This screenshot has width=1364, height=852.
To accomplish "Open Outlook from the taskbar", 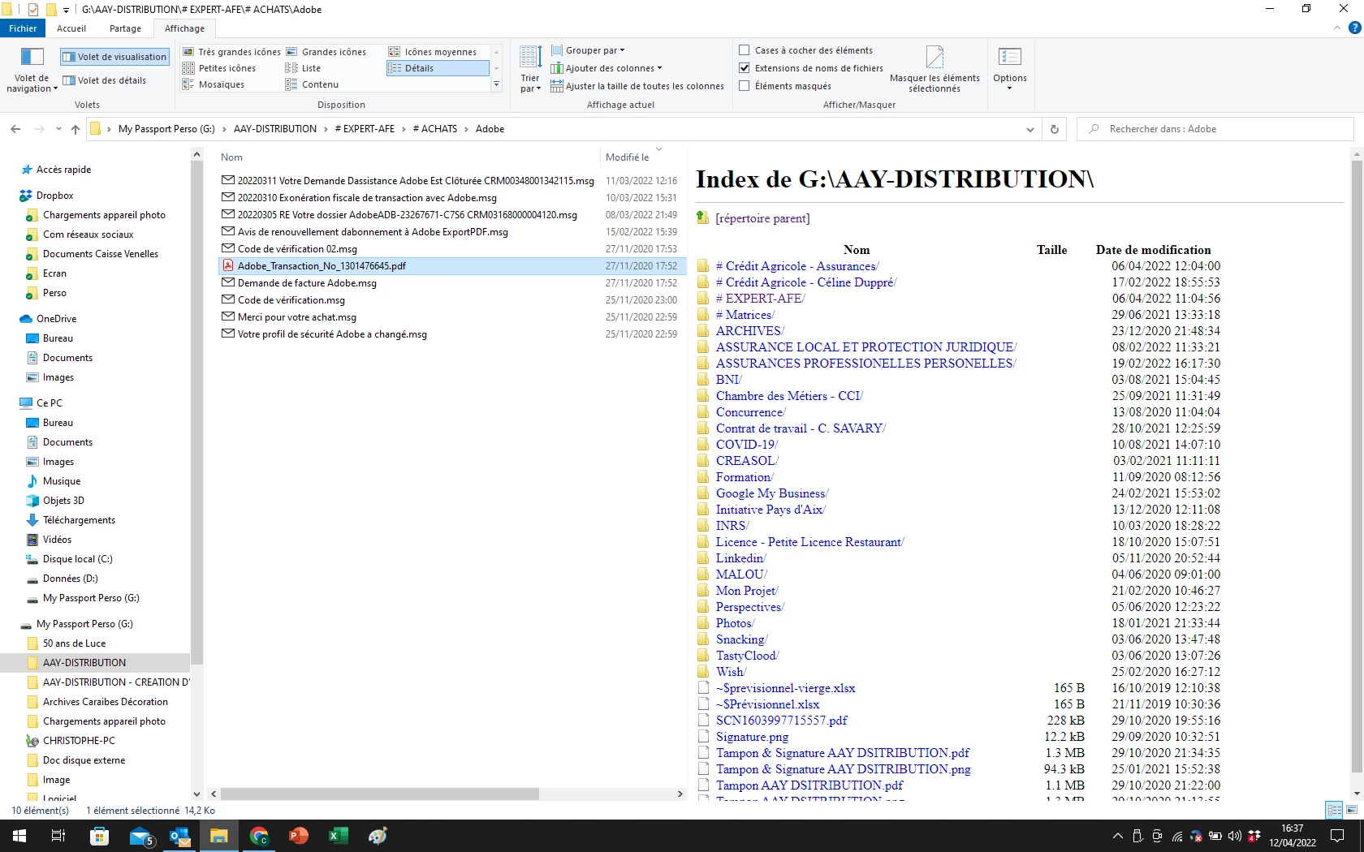I will pyautogui.click(x=179, y=836).
